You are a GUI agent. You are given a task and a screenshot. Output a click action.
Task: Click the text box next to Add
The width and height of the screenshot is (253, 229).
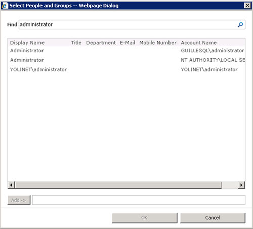coord(139,200)
